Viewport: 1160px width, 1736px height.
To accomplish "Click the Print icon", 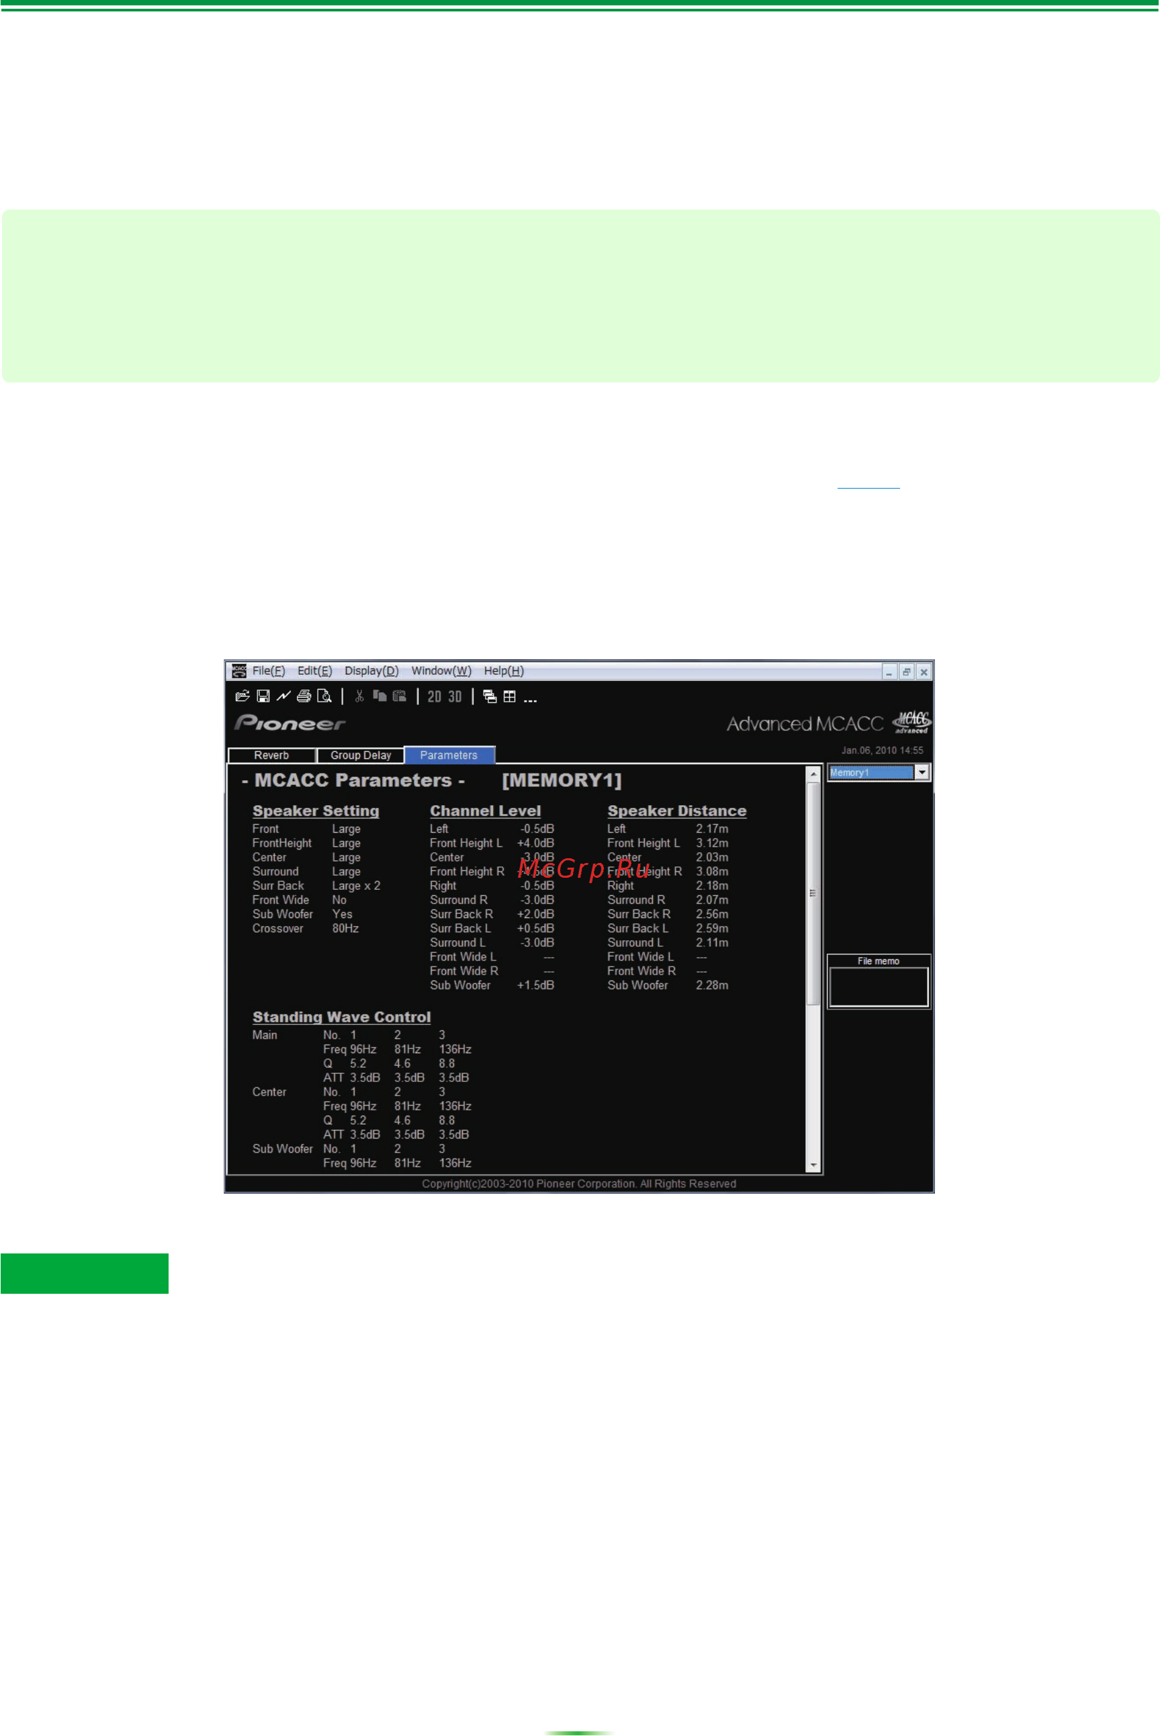I will click(304, 696).
